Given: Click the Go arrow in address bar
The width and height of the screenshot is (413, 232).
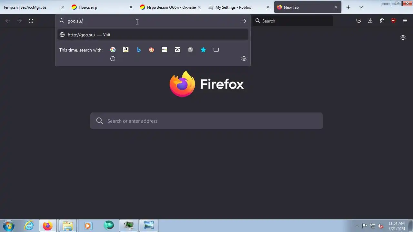Looking at the screenshot, I should coord(244,21).
